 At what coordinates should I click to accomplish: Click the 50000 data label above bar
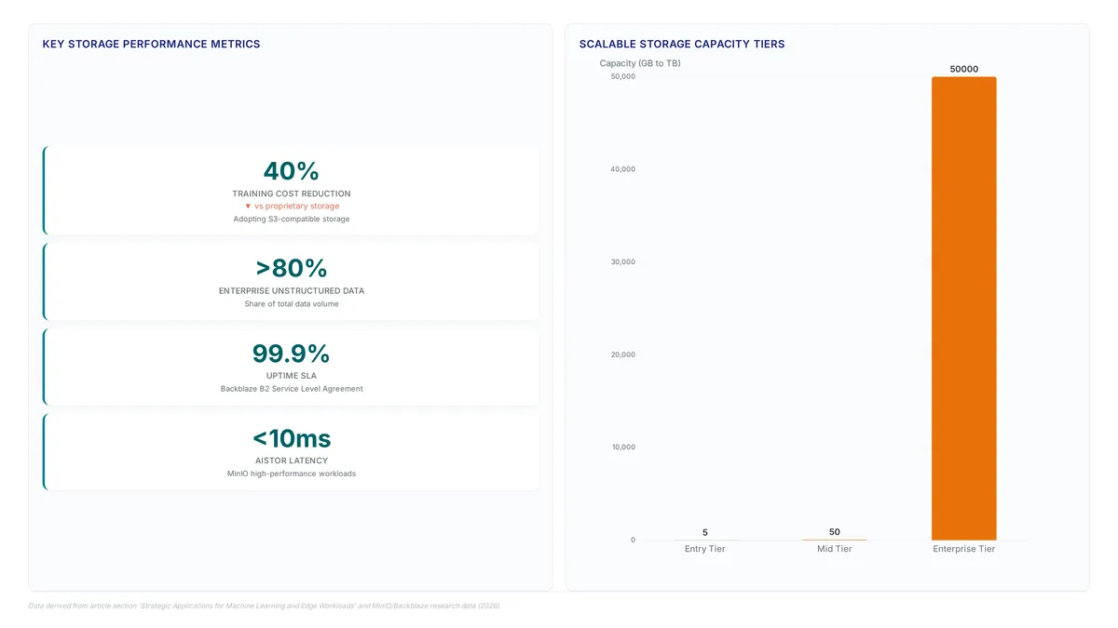964,69
